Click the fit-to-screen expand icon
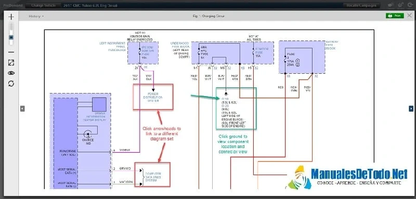The height and width of the screenshot is (199, 416). [11, 63]
